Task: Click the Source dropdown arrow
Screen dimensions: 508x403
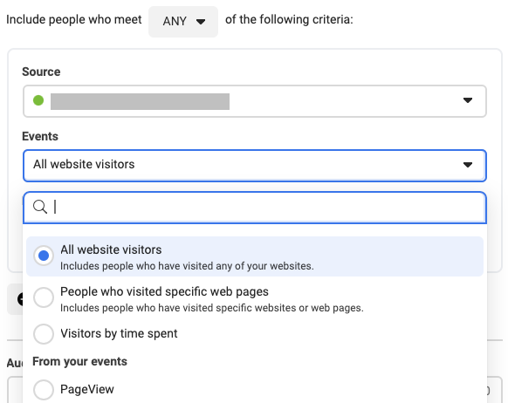Action: 468,100
